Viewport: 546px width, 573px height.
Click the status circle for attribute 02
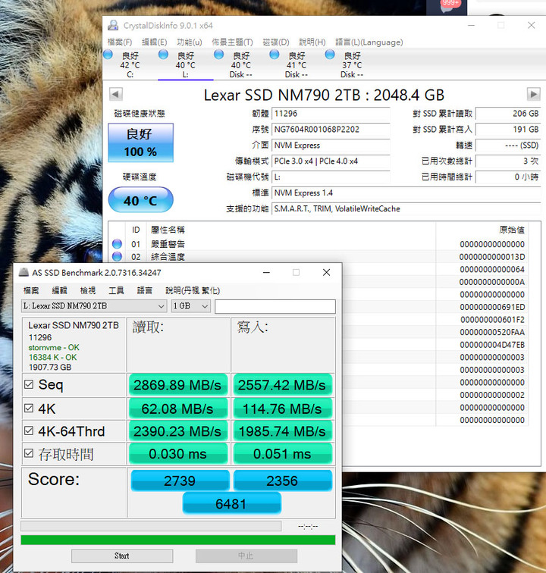click(117, 256)
